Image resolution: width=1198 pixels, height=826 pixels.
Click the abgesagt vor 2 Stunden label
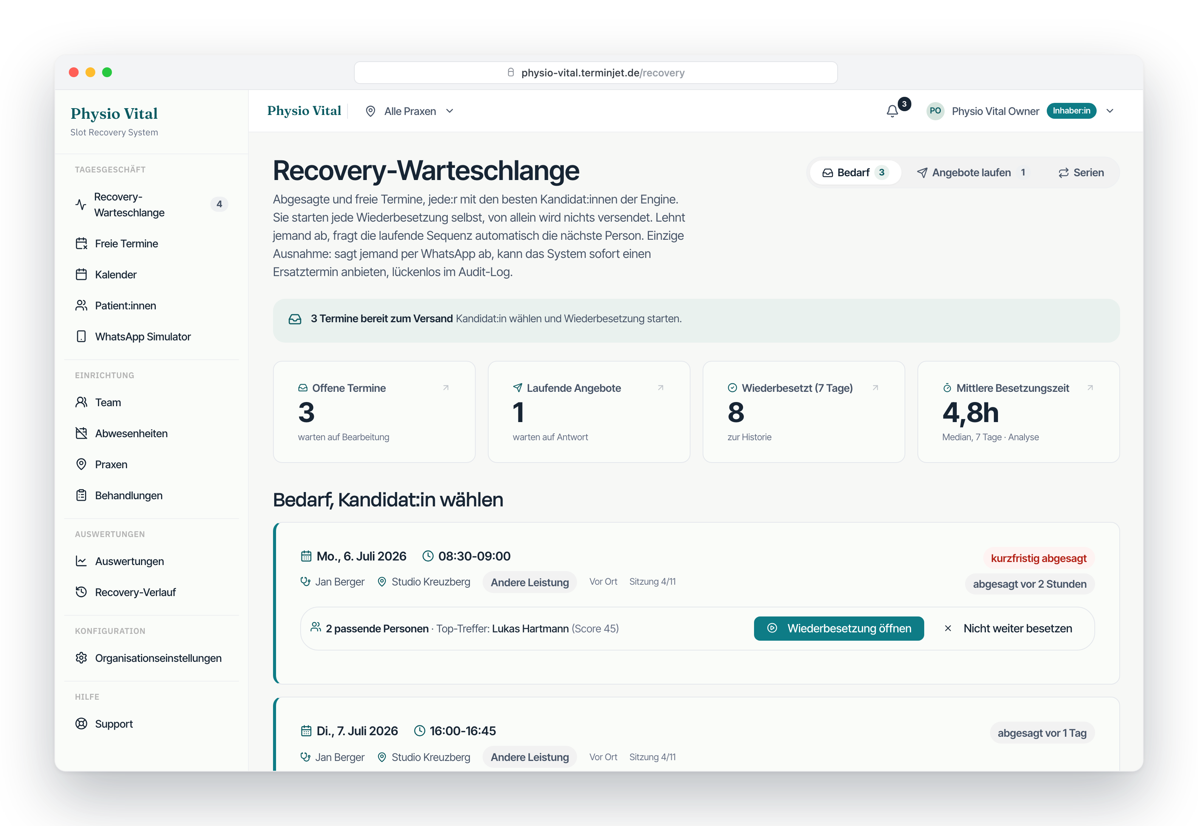point(1029,584)
